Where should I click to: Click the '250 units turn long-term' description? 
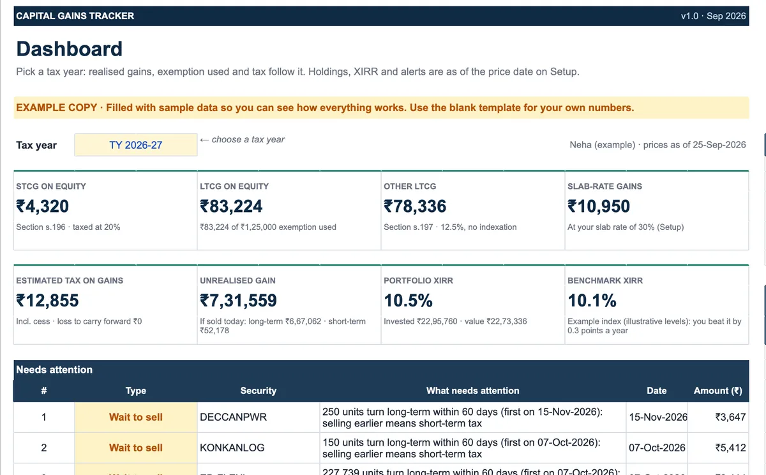473,417
